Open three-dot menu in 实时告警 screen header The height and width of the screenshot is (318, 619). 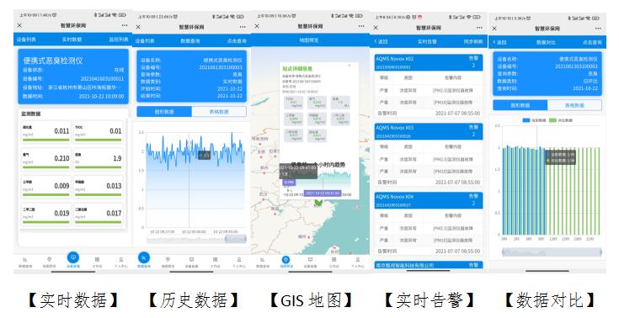tap(479, 28)
